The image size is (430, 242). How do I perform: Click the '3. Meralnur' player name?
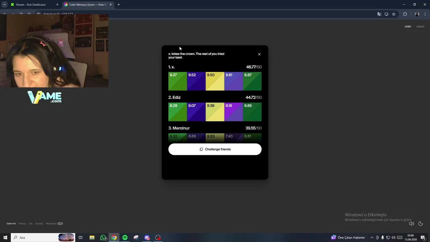click(x=179, y=128)
